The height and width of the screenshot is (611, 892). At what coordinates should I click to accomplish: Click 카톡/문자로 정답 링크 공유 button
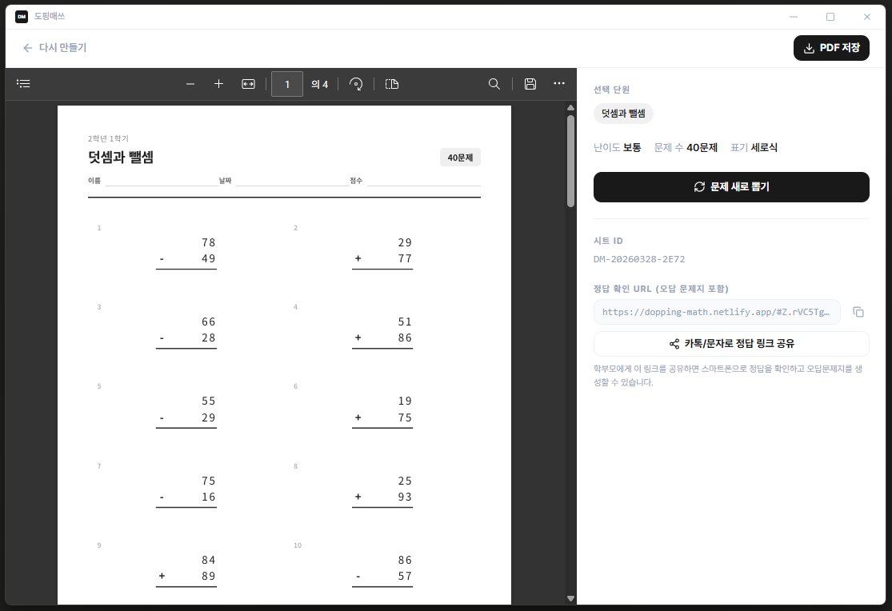pos(731,344)
